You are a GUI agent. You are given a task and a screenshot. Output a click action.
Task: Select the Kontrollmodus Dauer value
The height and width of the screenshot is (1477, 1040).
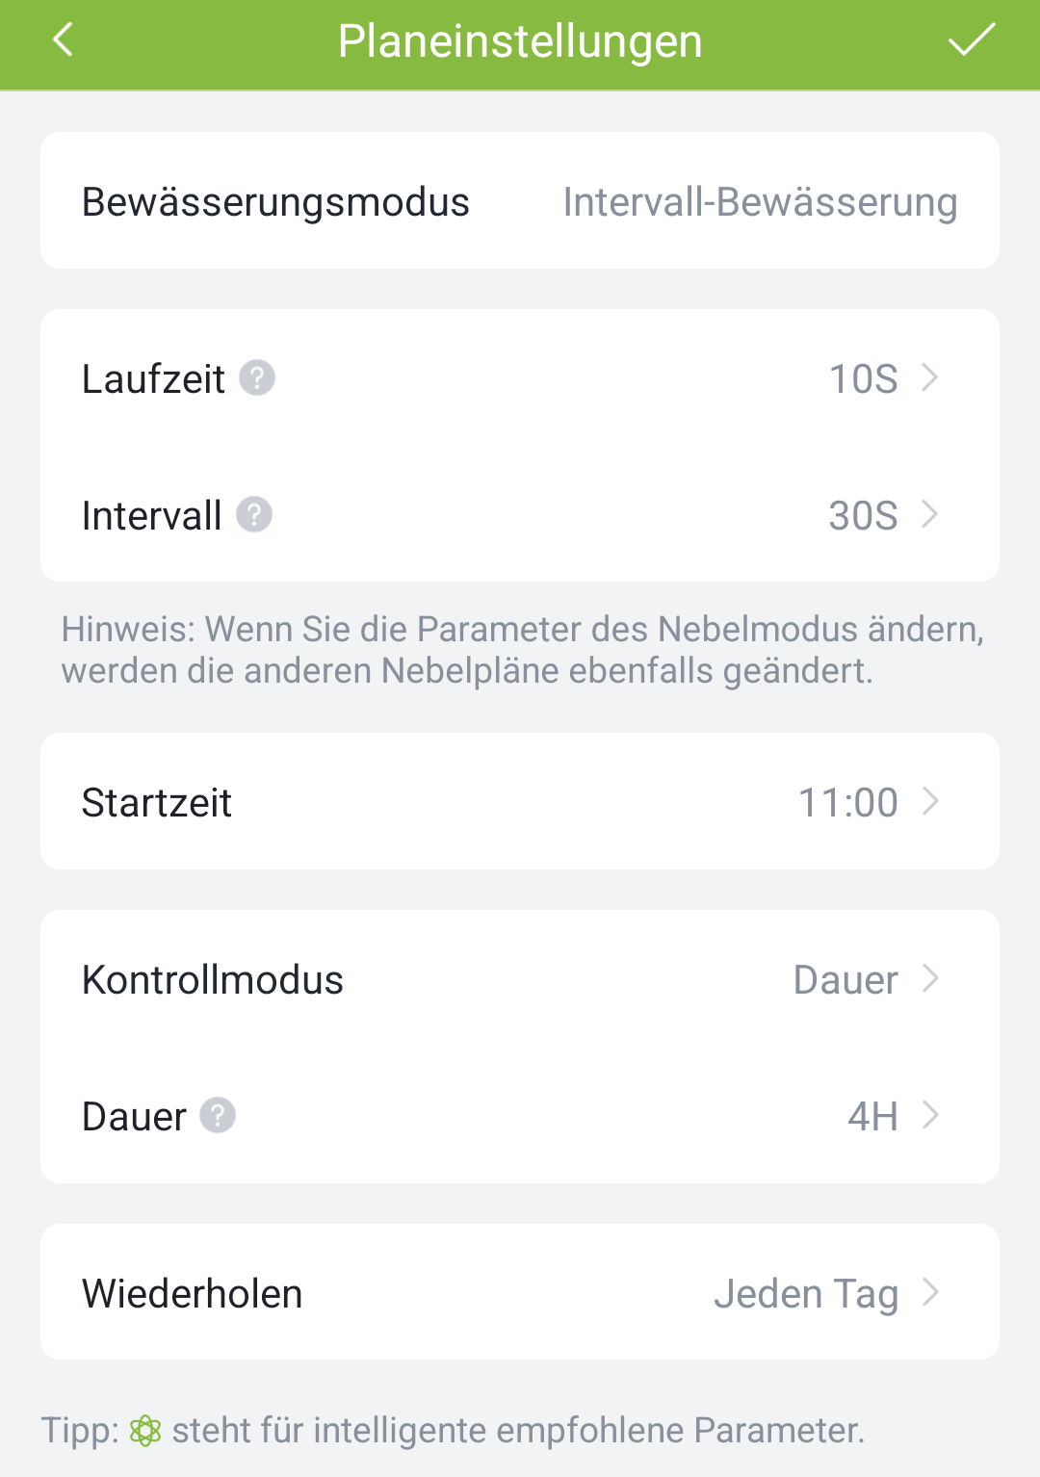point(845,979)
